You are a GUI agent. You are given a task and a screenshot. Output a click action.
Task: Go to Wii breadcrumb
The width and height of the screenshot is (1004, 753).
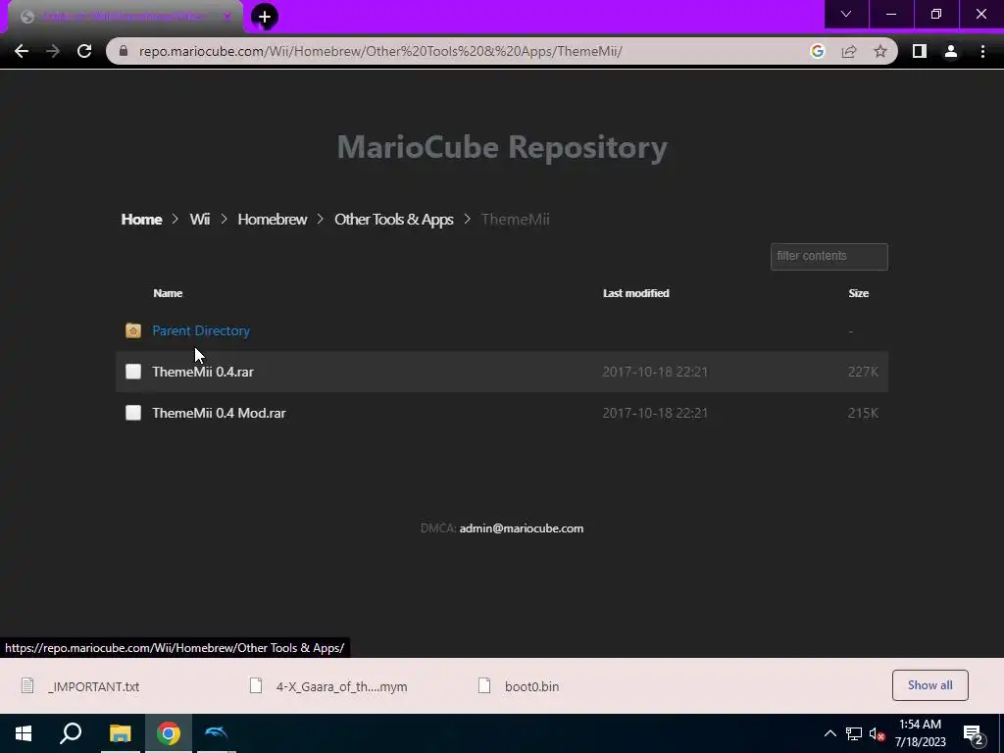point(199,219)
